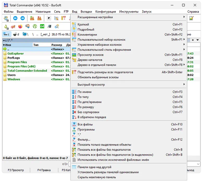Open command line history dropdown arrow
The image size is (203, 183).
[x=198, y=164]
